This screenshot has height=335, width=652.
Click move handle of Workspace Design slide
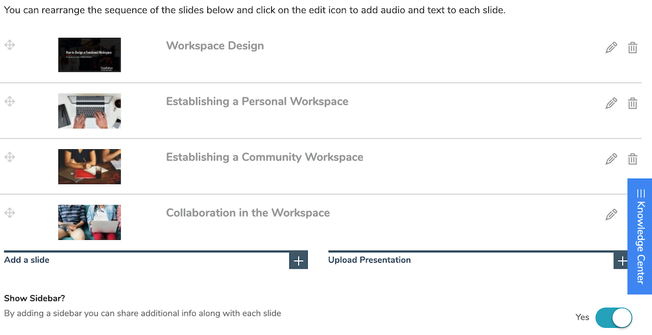pyautogui.click(x=10, y=45)
